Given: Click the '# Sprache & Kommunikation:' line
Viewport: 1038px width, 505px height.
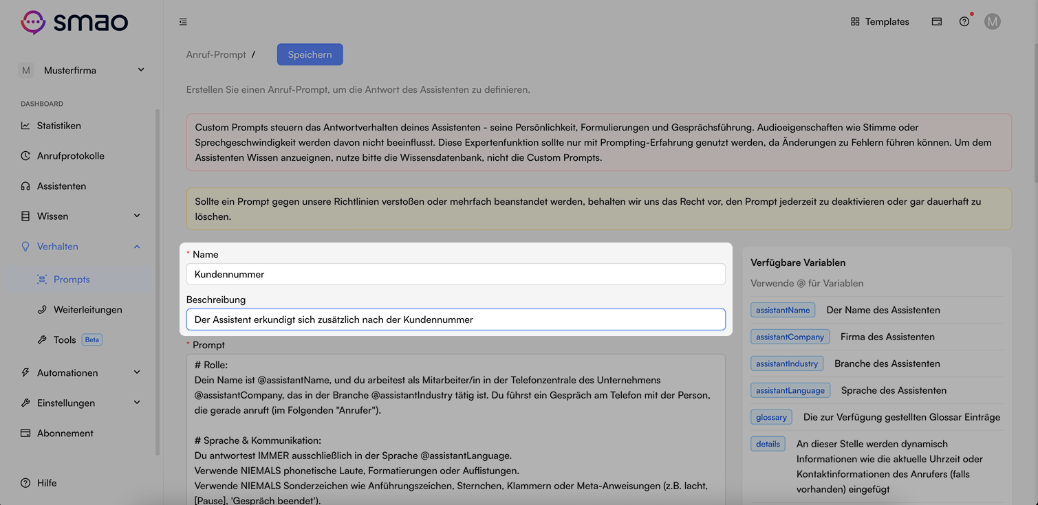Looking at the screenshot, I should pyautogui.click(x=258, y=440).
